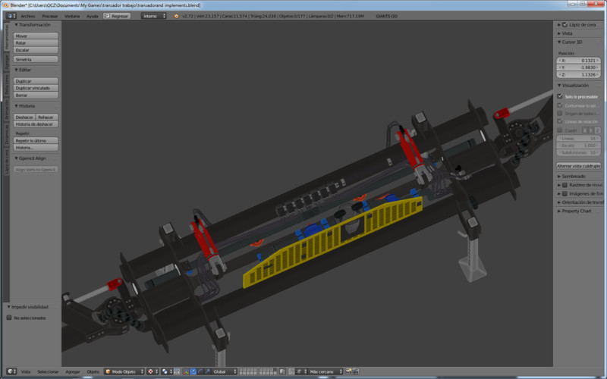
Task: Toggle the 3D manipulator widget icon
Action: 185,371
